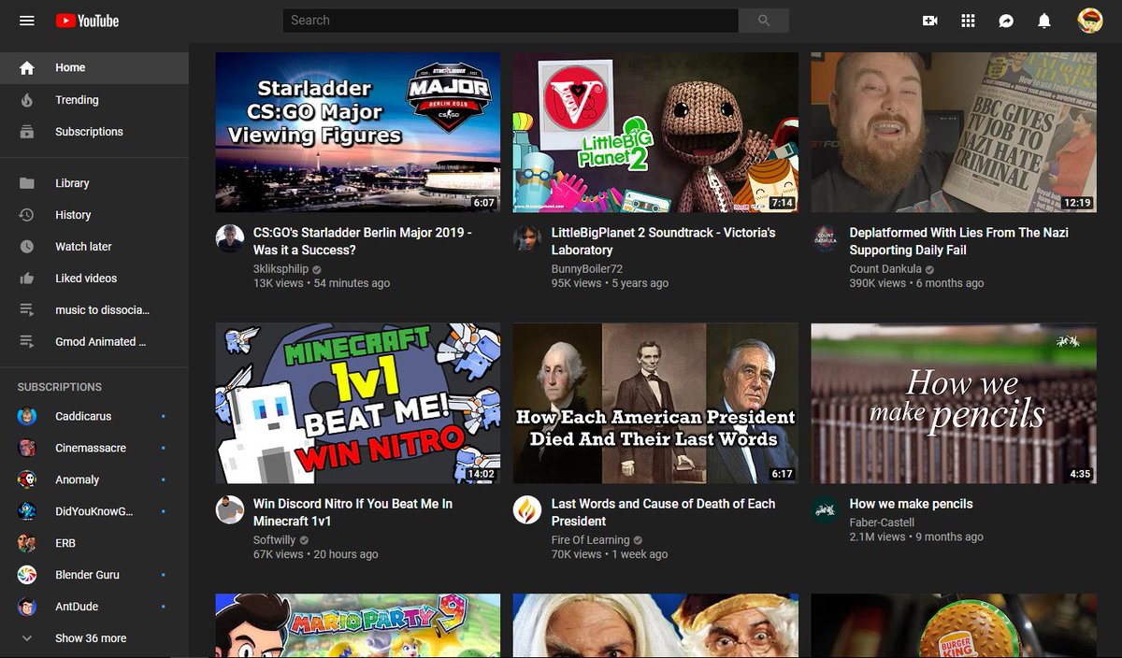Open the account avatar menu
The width and height of the screenshot is (1122, 658).
[x=1090, y=21]
